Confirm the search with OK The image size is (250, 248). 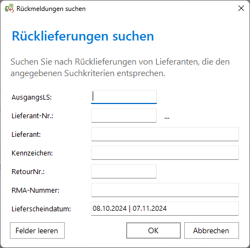point(154,230)
